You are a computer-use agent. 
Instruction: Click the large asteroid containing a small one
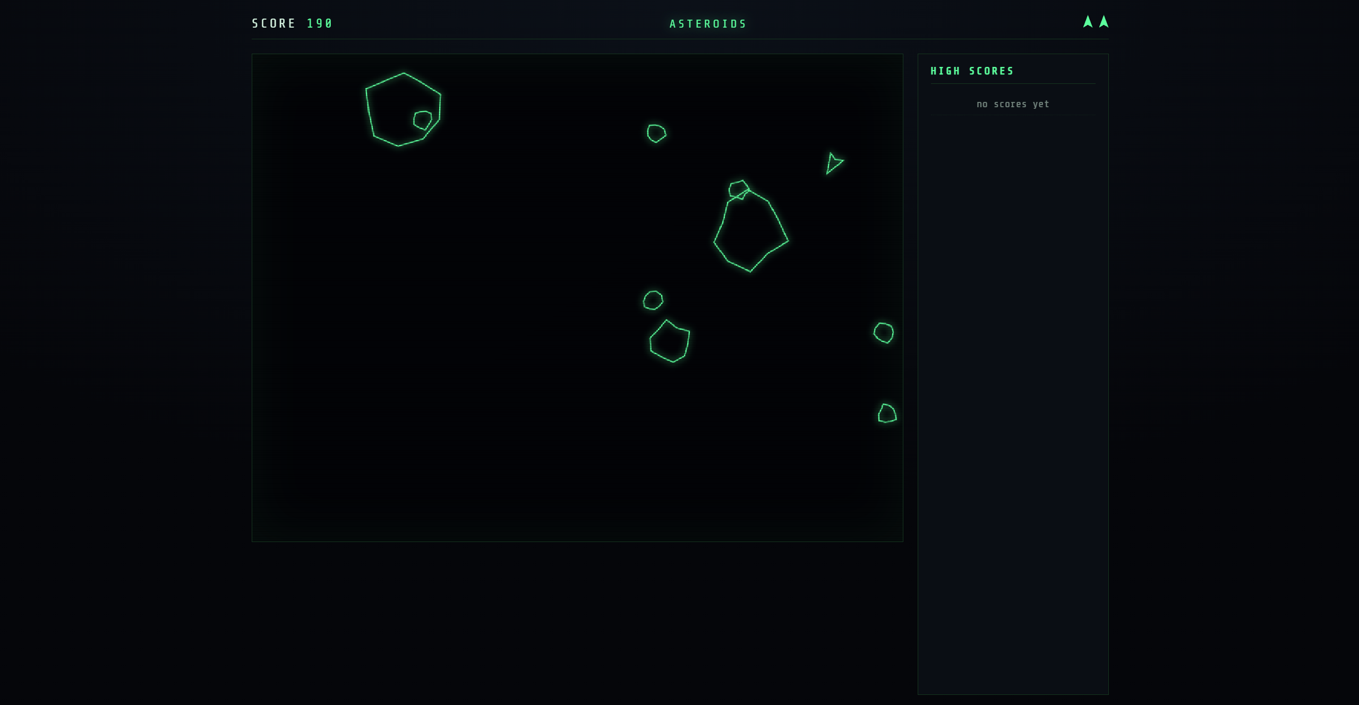click(x=403, y=109)
